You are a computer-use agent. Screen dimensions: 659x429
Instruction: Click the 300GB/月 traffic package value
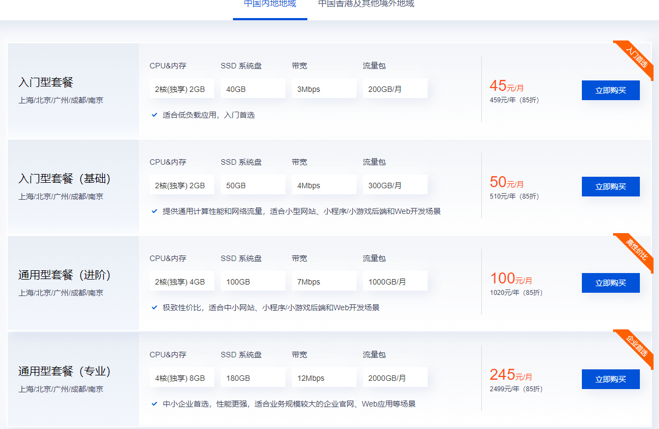click(x=395, y=185)
